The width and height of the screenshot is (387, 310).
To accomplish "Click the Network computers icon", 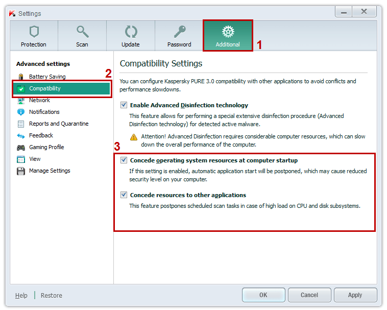I will coord(21,101).
